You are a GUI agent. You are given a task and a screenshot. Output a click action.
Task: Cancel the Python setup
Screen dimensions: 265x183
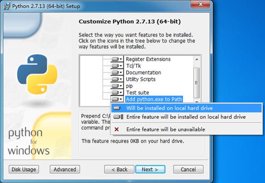188,169
